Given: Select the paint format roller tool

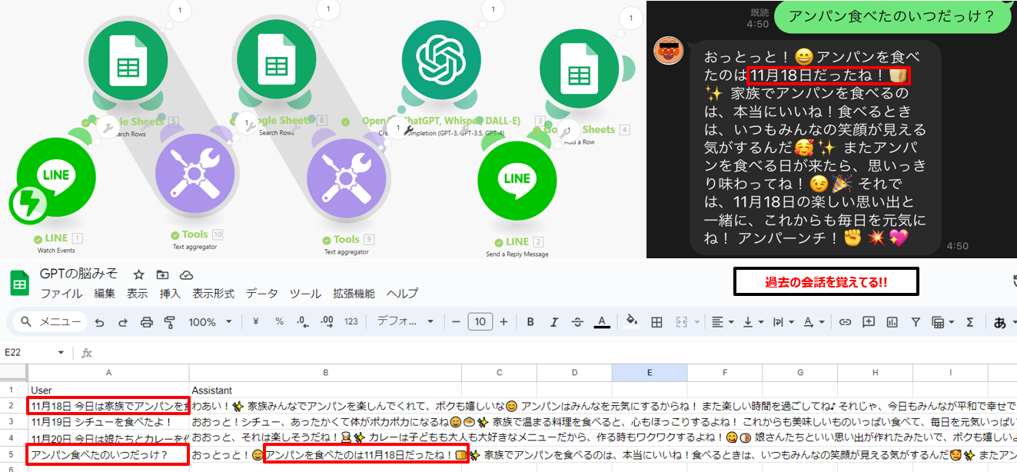Looking at the screenshot, I should 170,322.
